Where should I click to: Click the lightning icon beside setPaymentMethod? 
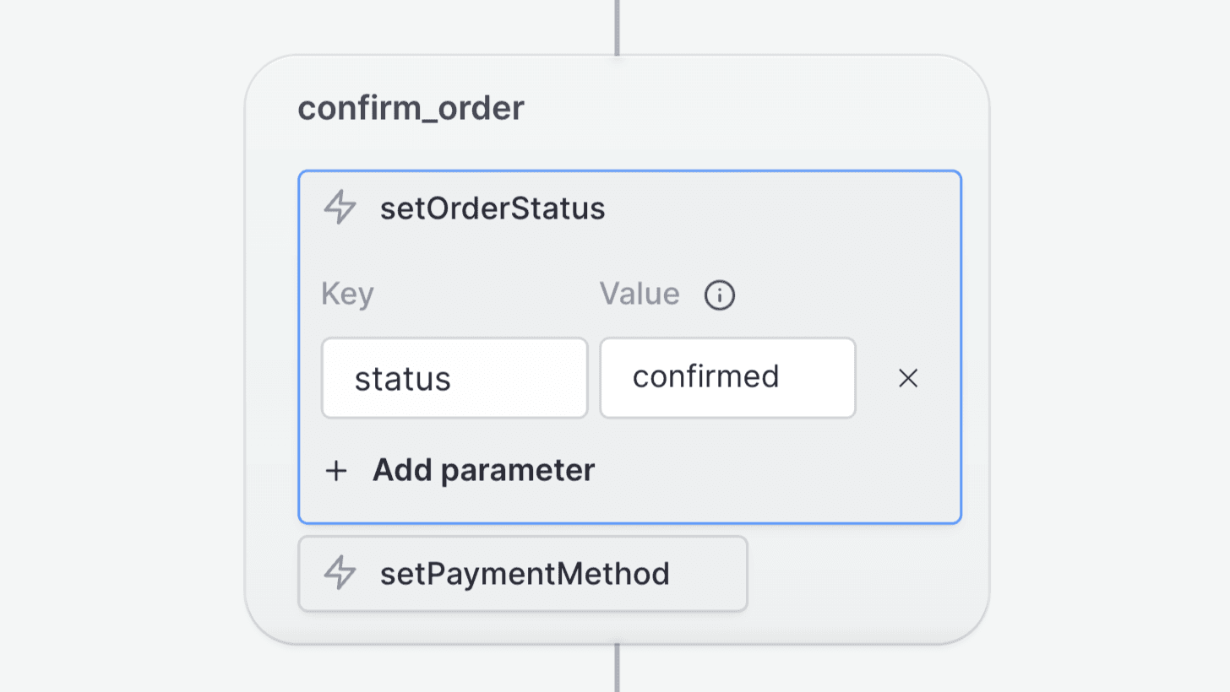tap(339, 573)
